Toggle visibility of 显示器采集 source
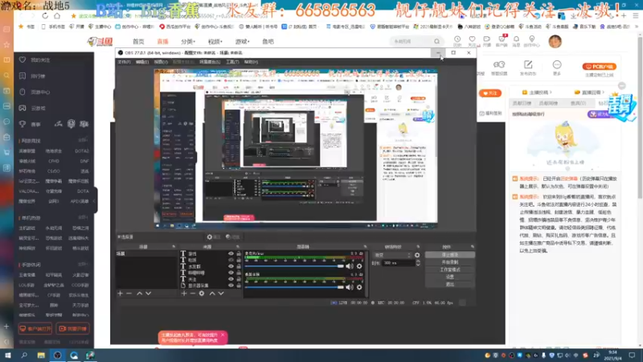Screen dimensions: 643x362 231,286
